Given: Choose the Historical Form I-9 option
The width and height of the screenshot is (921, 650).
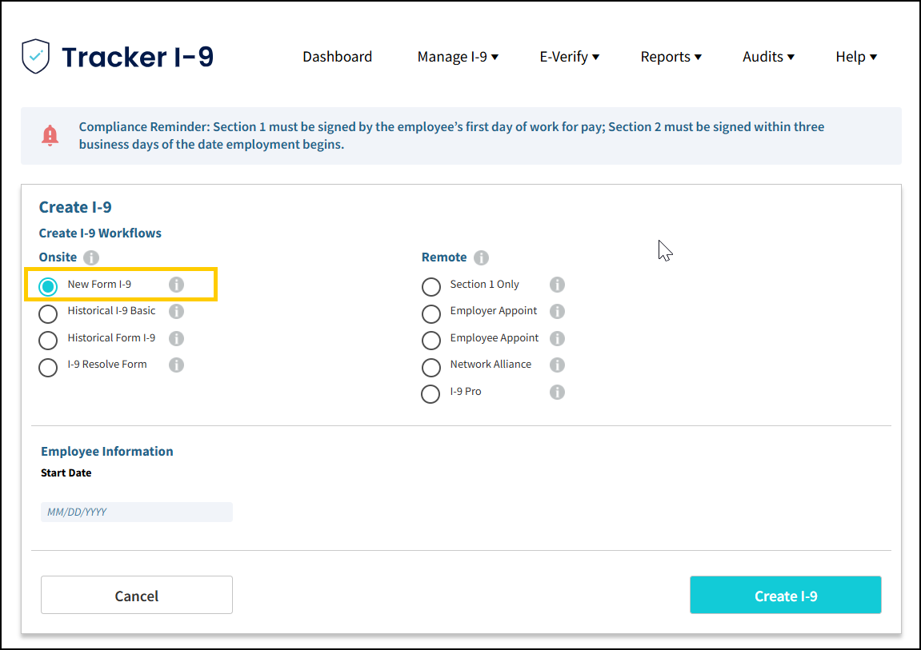Looking at the screenshot, I should coord(48,341).
